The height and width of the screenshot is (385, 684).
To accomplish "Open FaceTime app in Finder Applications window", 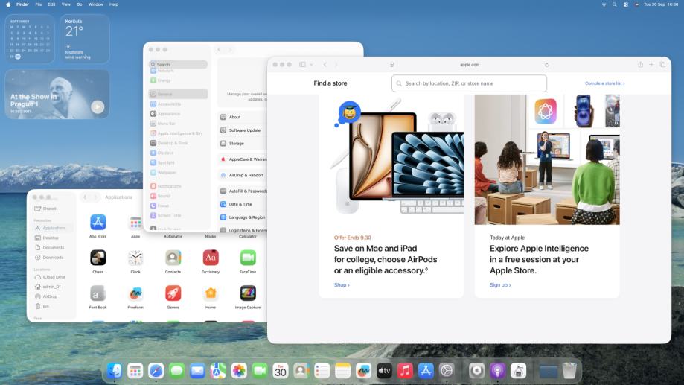I will point(248,258).
